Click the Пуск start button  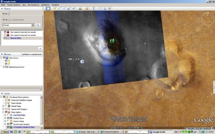point(4,132)
